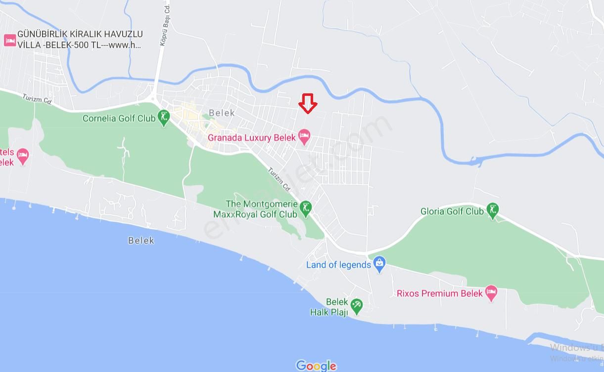Click the Gloria Golf Club golf marker

click(x=492, y=211)
